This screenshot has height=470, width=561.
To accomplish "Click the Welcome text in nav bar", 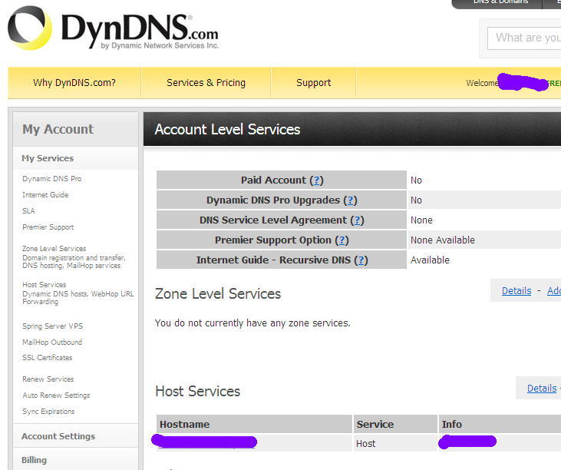I will tap(482, 83).
